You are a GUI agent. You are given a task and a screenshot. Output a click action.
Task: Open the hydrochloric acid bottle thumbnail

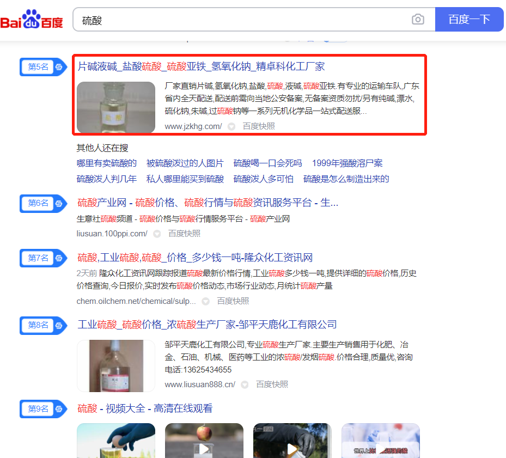[x=116, y=107]
